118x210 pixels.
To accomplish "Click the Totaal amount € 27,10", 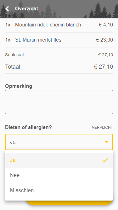I will pyautogui.click(x=104, y=67).
